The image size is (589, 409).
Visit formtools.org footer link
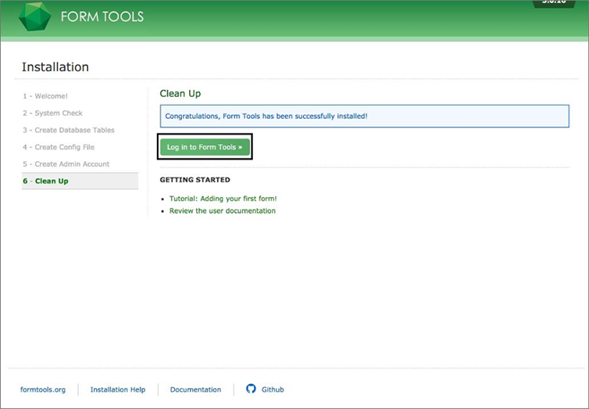[43, 389]
